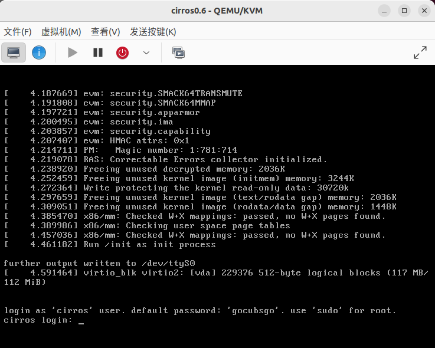
Task: Click the cirros0.6 - QEMU/KVM title text
Action: tap(217, 11)
